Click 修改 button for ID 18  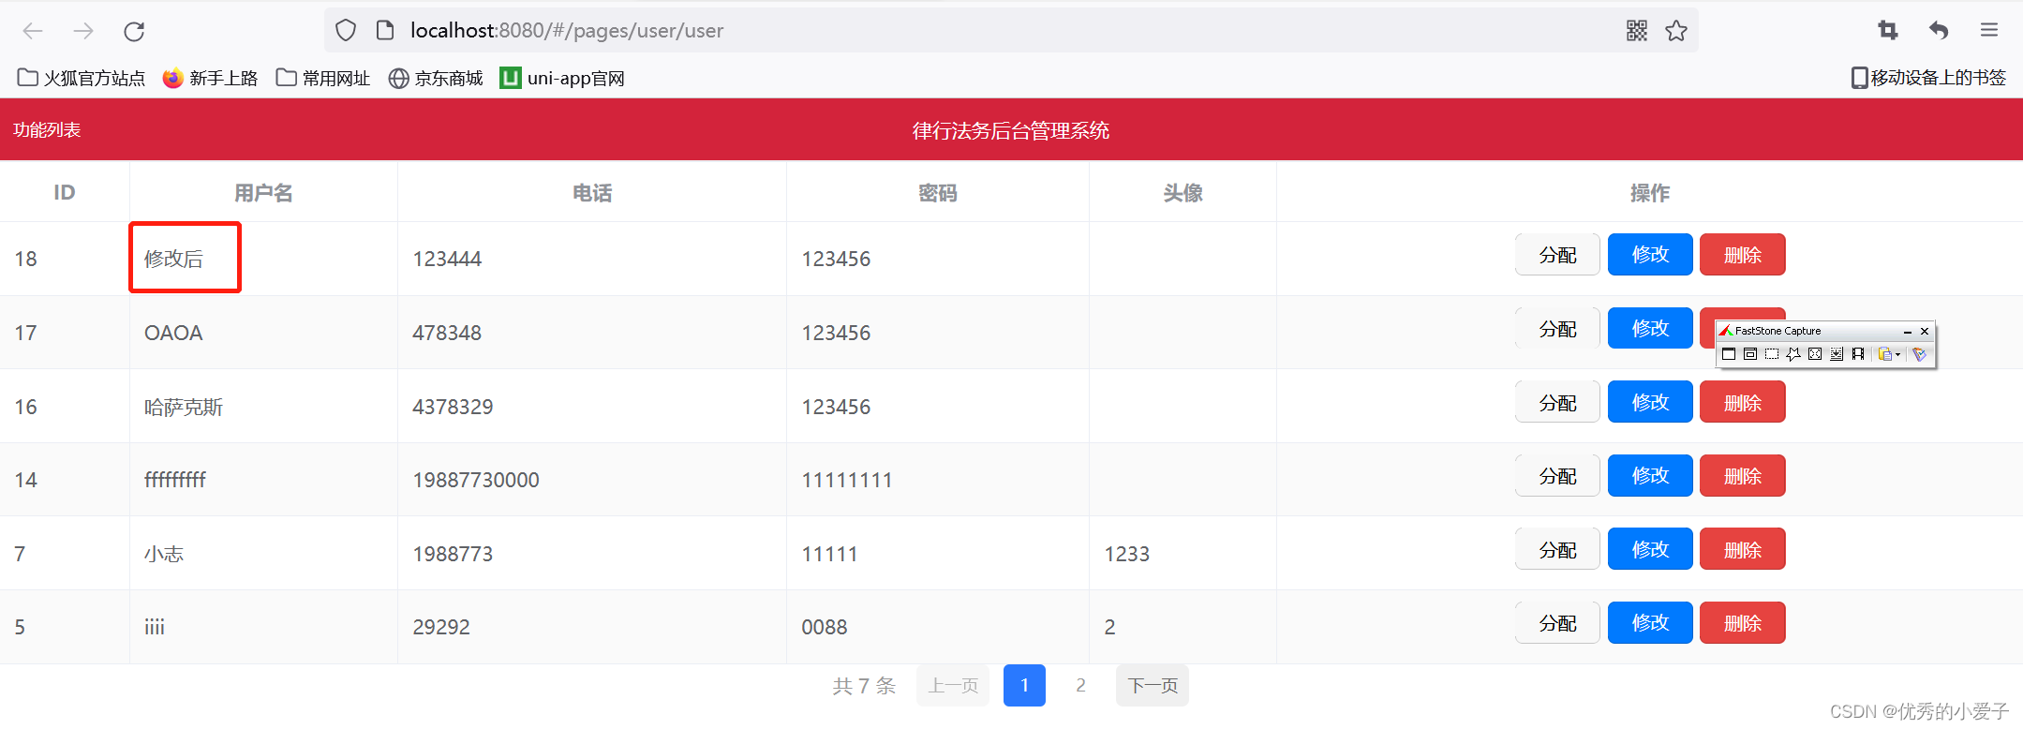point(1650,255)
